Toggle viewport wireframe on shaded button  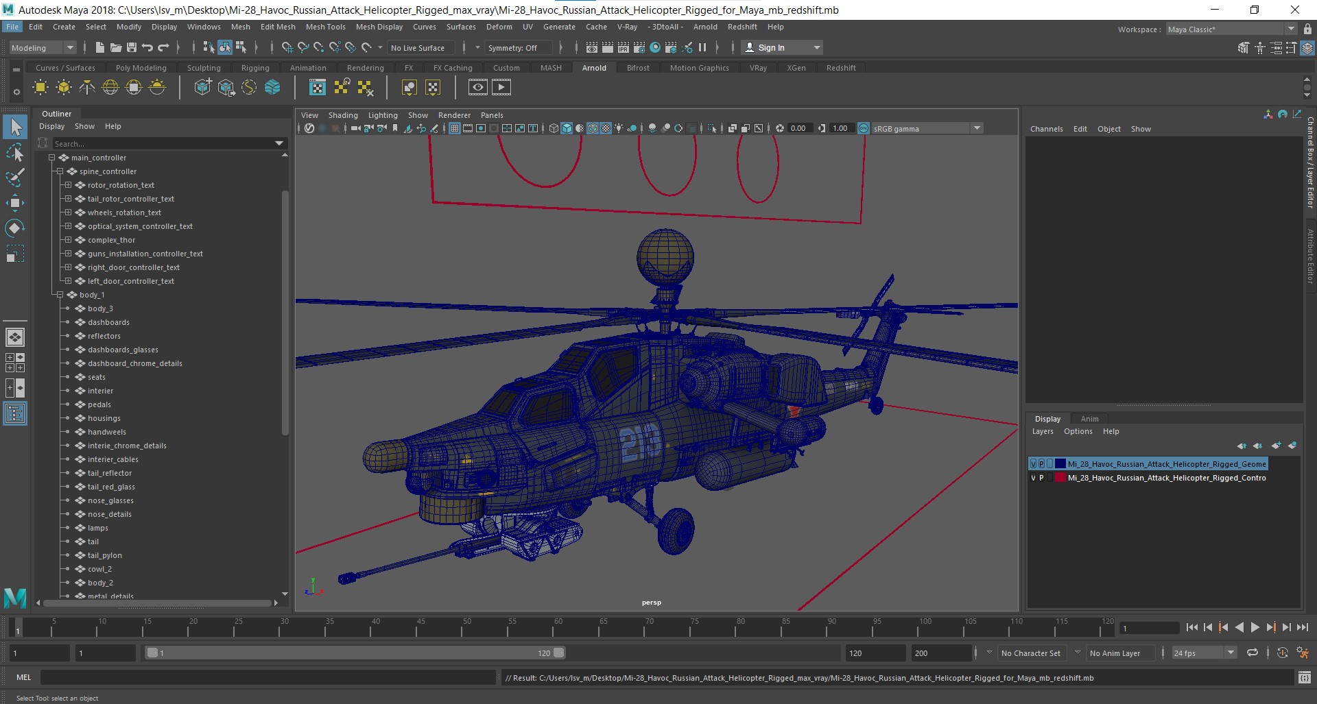(593, 128)
